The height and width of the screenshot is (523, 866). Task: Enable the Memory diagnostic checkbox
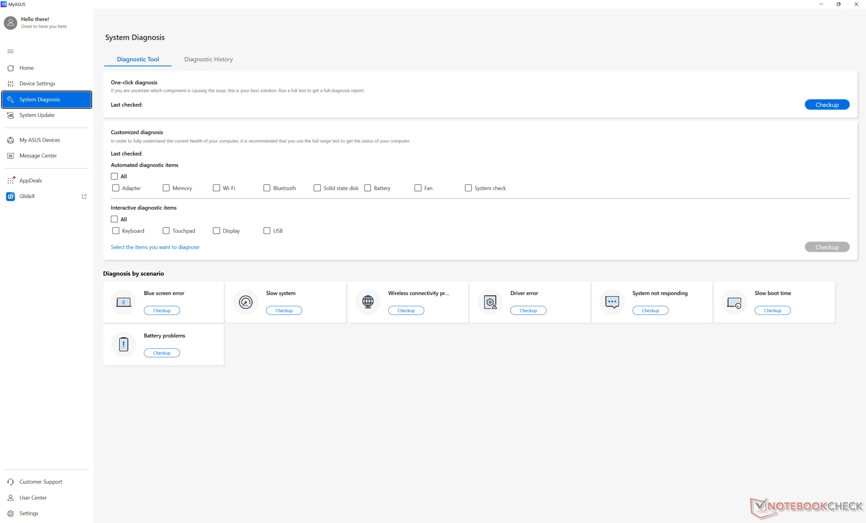166,188
